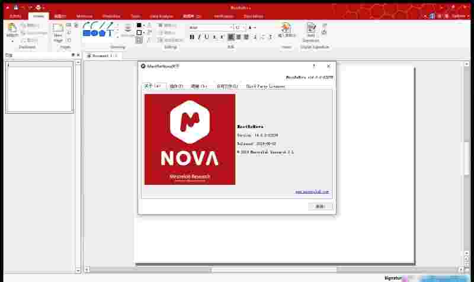Viewport: 474px width, 282px height.
Task: Expand the drawing shapes gallery arrow
Action: click(x=117, y=37)
